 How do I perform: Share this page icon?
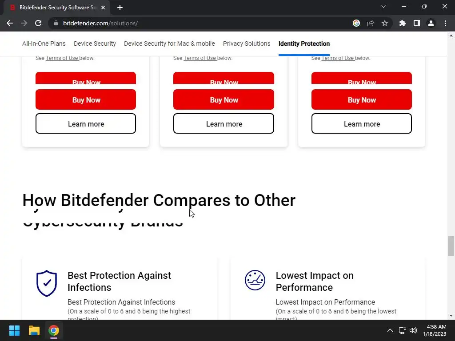point(371,23)
